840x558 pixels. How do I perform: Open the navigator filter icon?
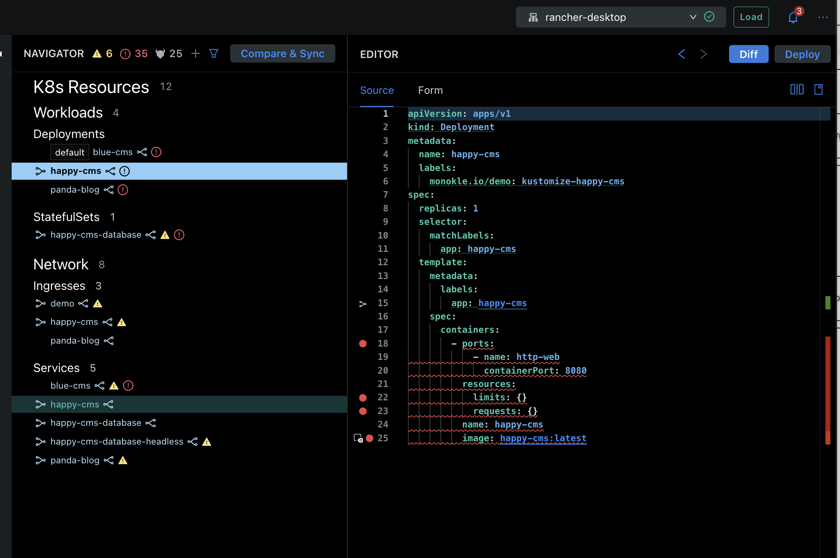(214, 53)
